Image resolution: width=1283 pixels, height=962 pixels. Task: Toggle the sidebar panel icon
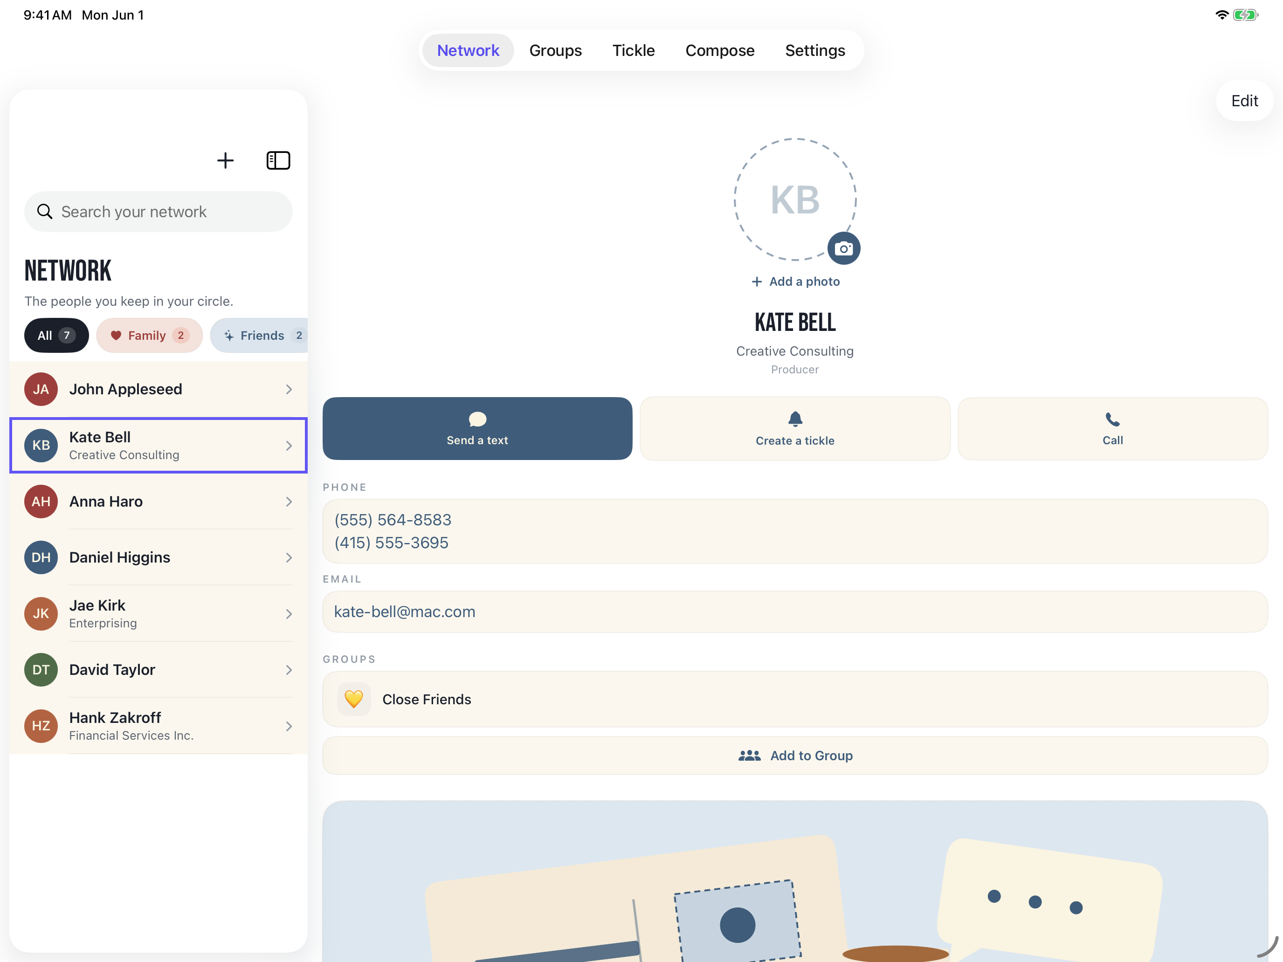coord(278,161)
